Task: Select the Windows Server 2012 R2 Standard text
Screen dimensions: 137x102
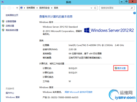Action: (60, 27)
